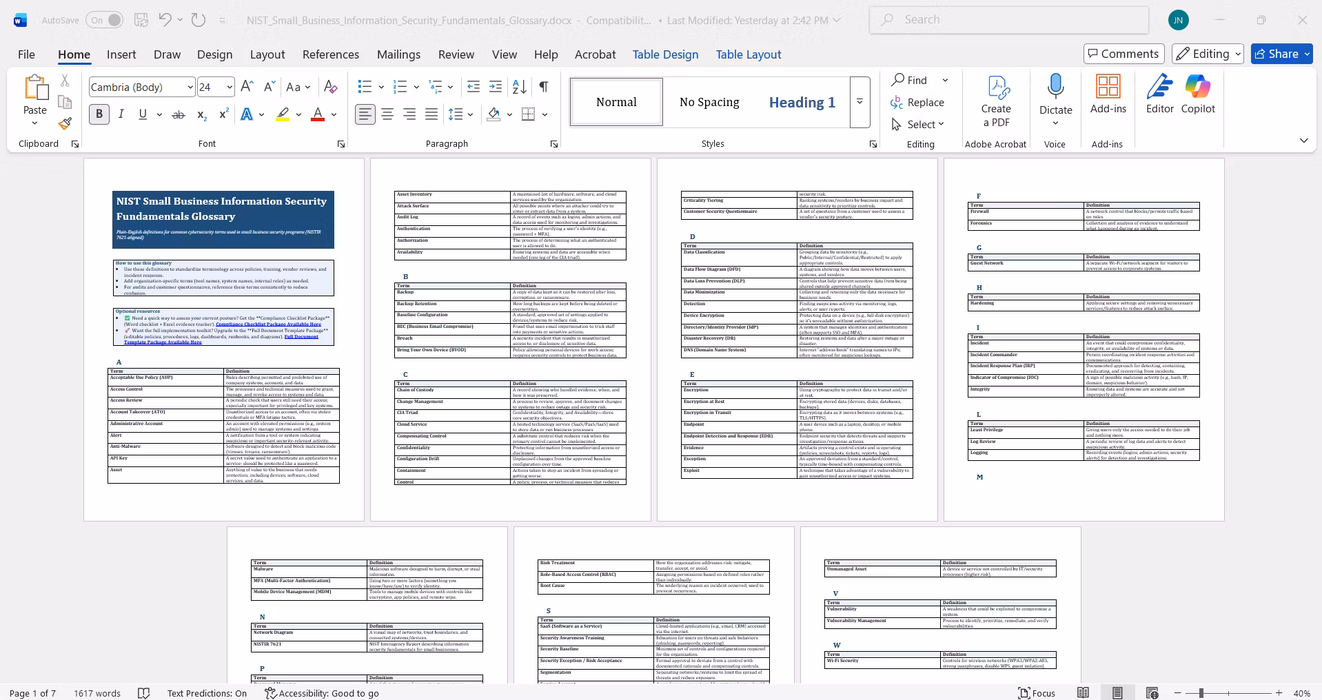Toggle Underline formatting

pos(143,114)
